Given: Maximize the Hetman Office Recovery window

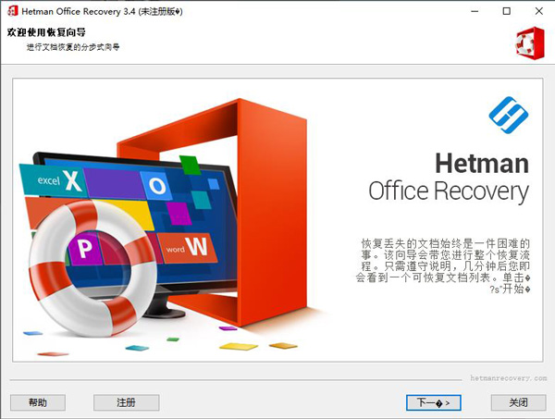Looking at the screenshot, I should (x=507, y=11).
